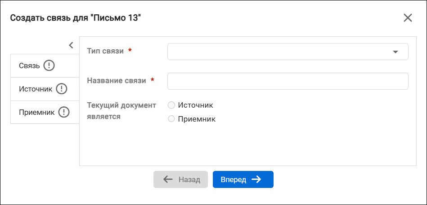Viewport: 427px width, 205px height.
Task: Click the exclamation icon beside Приемник tab
Action: pyautogui.click(x=64, y=112)
